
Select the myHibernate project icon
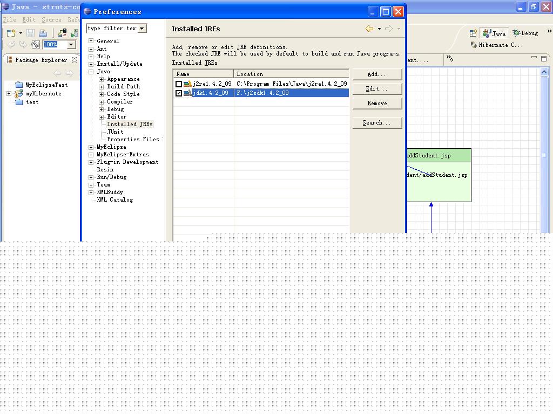(x=19, y=93)
